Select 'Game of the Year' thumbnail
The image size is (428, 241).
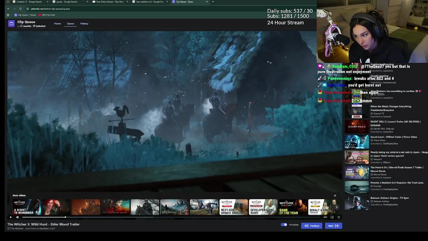pos(293,207)
